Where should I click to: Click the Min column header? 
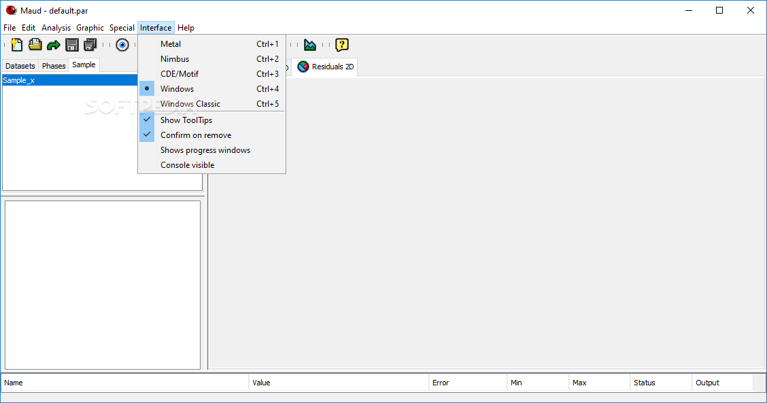tap(539, 383)
